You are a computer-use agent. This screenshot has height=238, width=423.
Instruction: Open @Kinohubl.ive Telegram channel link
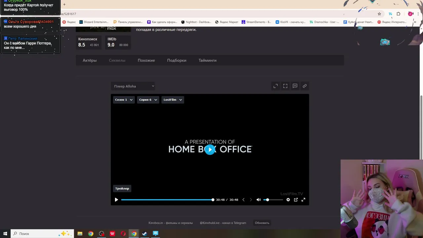[x=223, y=223]
